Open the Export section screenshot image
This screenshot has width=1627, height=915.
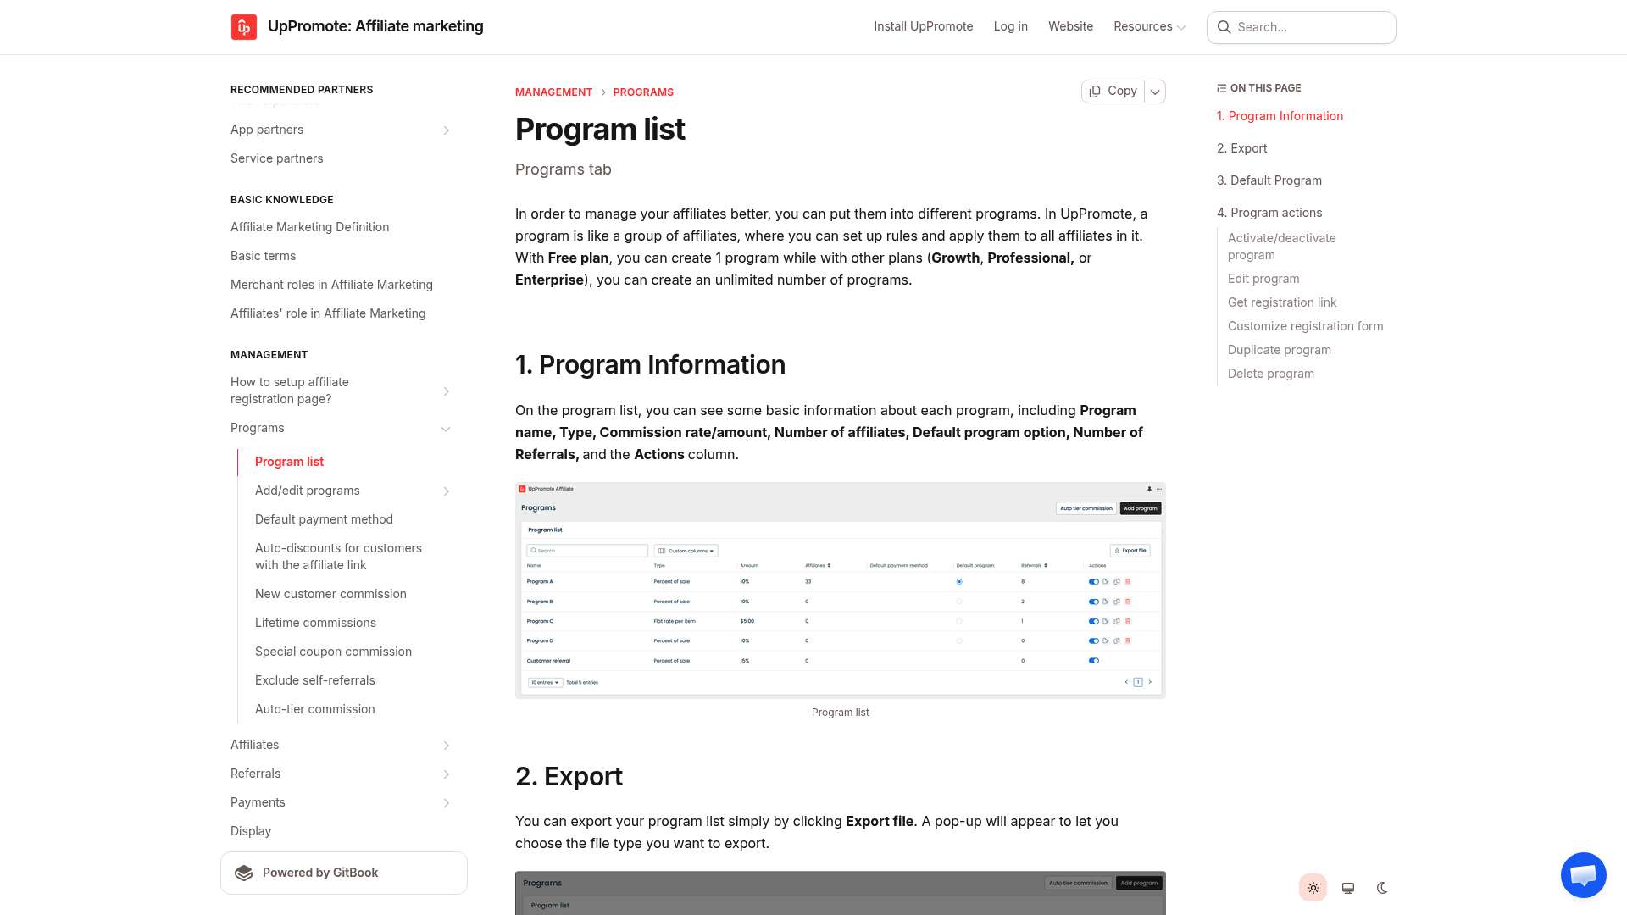click(841, 893)
